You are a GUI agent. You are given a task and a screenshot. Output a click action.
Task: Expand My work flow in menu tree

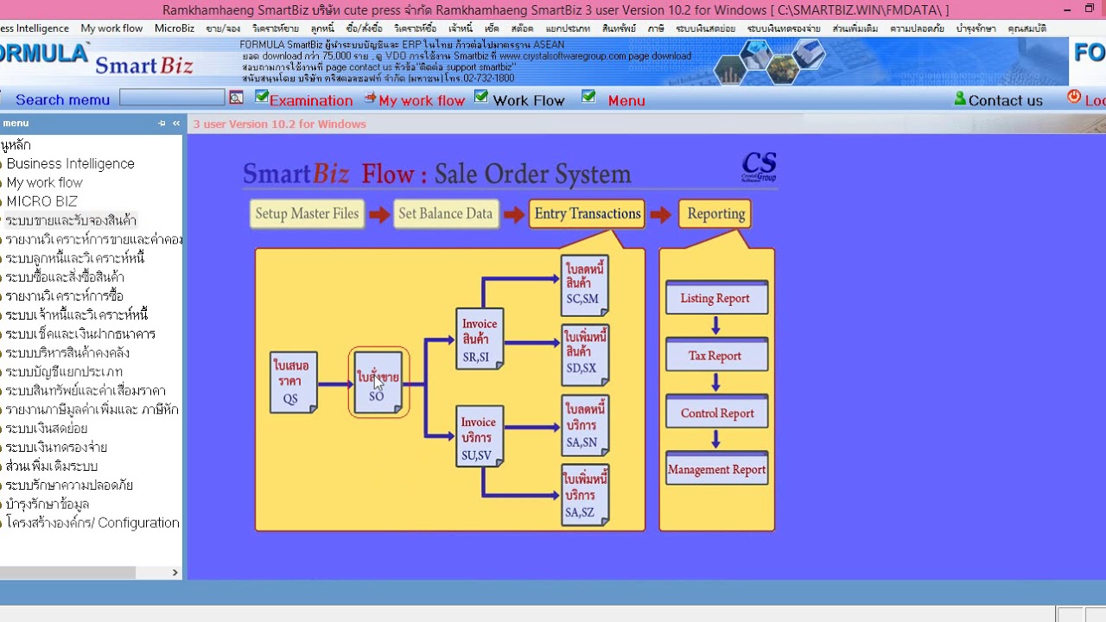(x=45, y=182)
